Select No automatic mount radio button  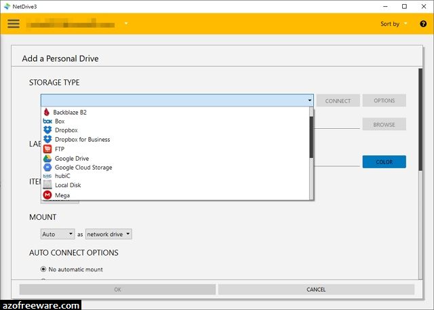(43, 269)
